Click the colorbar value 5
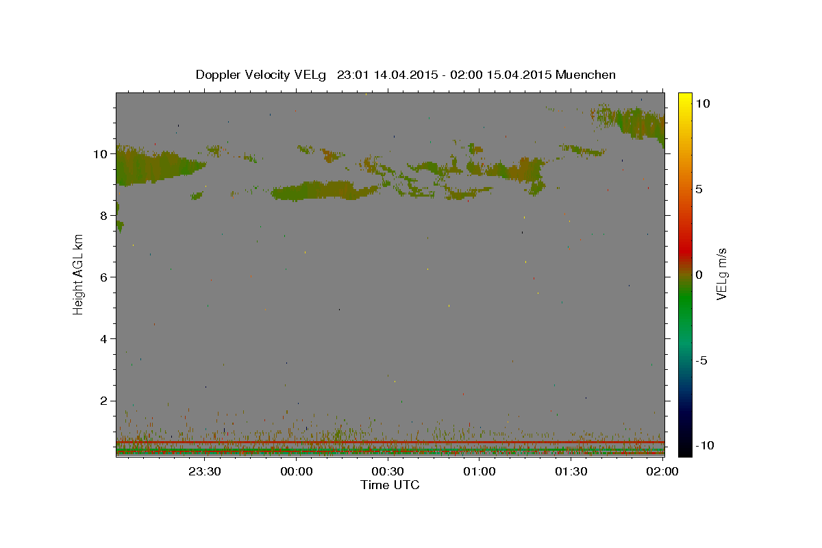This screenshot has height=548, width=822. click(699, 188)
